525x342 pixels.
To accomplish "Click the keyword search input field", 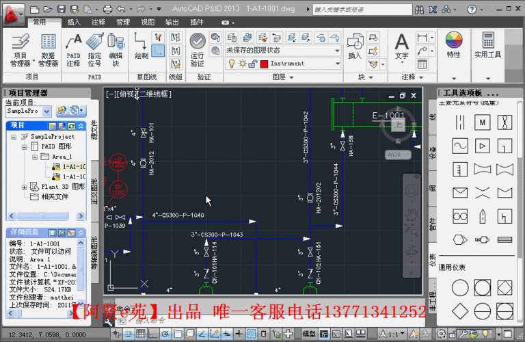I will point(362,10).
